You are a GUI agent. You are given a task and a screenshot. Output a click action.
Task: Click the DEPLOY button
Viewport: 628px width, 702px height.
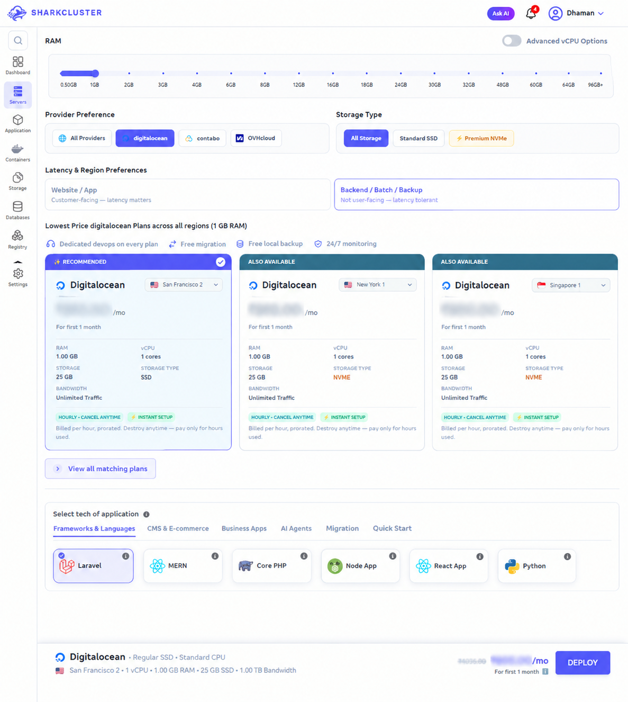click(x=583, y=663)
